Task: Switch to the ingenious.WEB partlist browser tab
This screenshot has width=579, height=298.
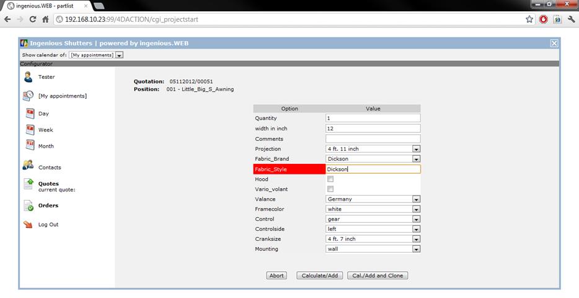Action: click(x=46, y=6)
